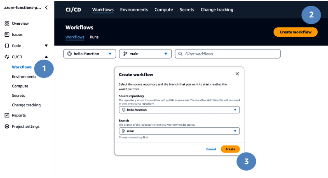Click Cancel in the dialog

211,149
